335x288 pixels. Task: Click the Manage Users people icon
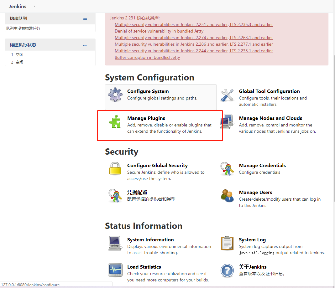(x=227, y=196)
